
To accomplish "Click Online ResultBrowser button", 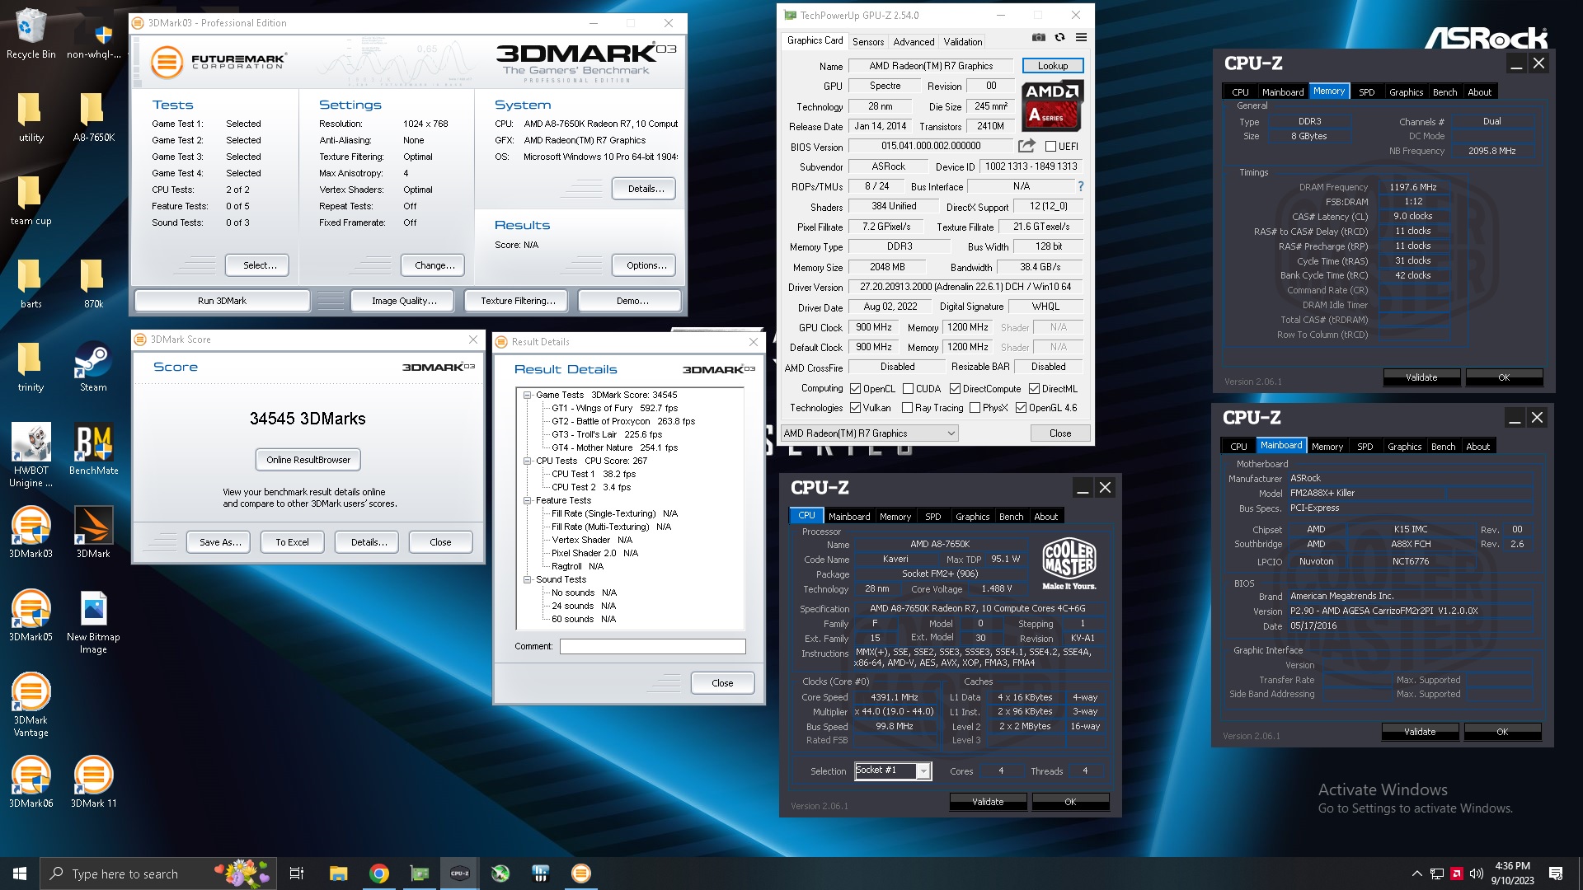I will tap(308, 460).
